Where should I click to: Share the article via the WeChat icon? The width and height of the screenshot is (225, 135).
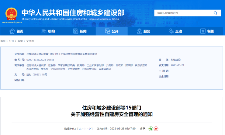coord(151,129)
